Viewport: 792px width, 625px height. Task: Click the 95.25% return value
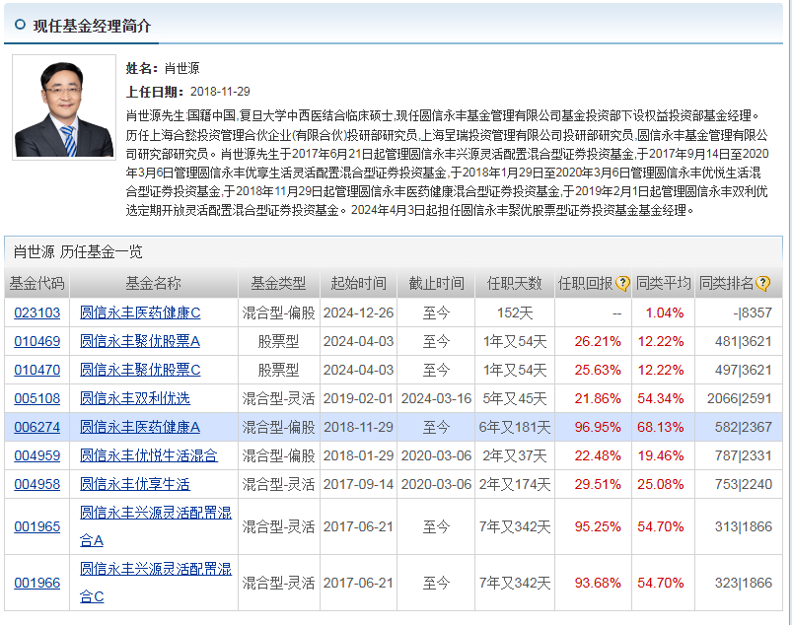598,527
